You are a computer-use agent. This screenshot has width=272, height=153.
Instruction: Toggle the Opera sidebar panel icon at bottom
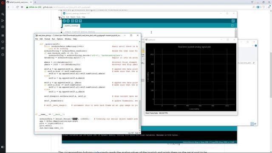pyautogui.click(x=3, y=147)
